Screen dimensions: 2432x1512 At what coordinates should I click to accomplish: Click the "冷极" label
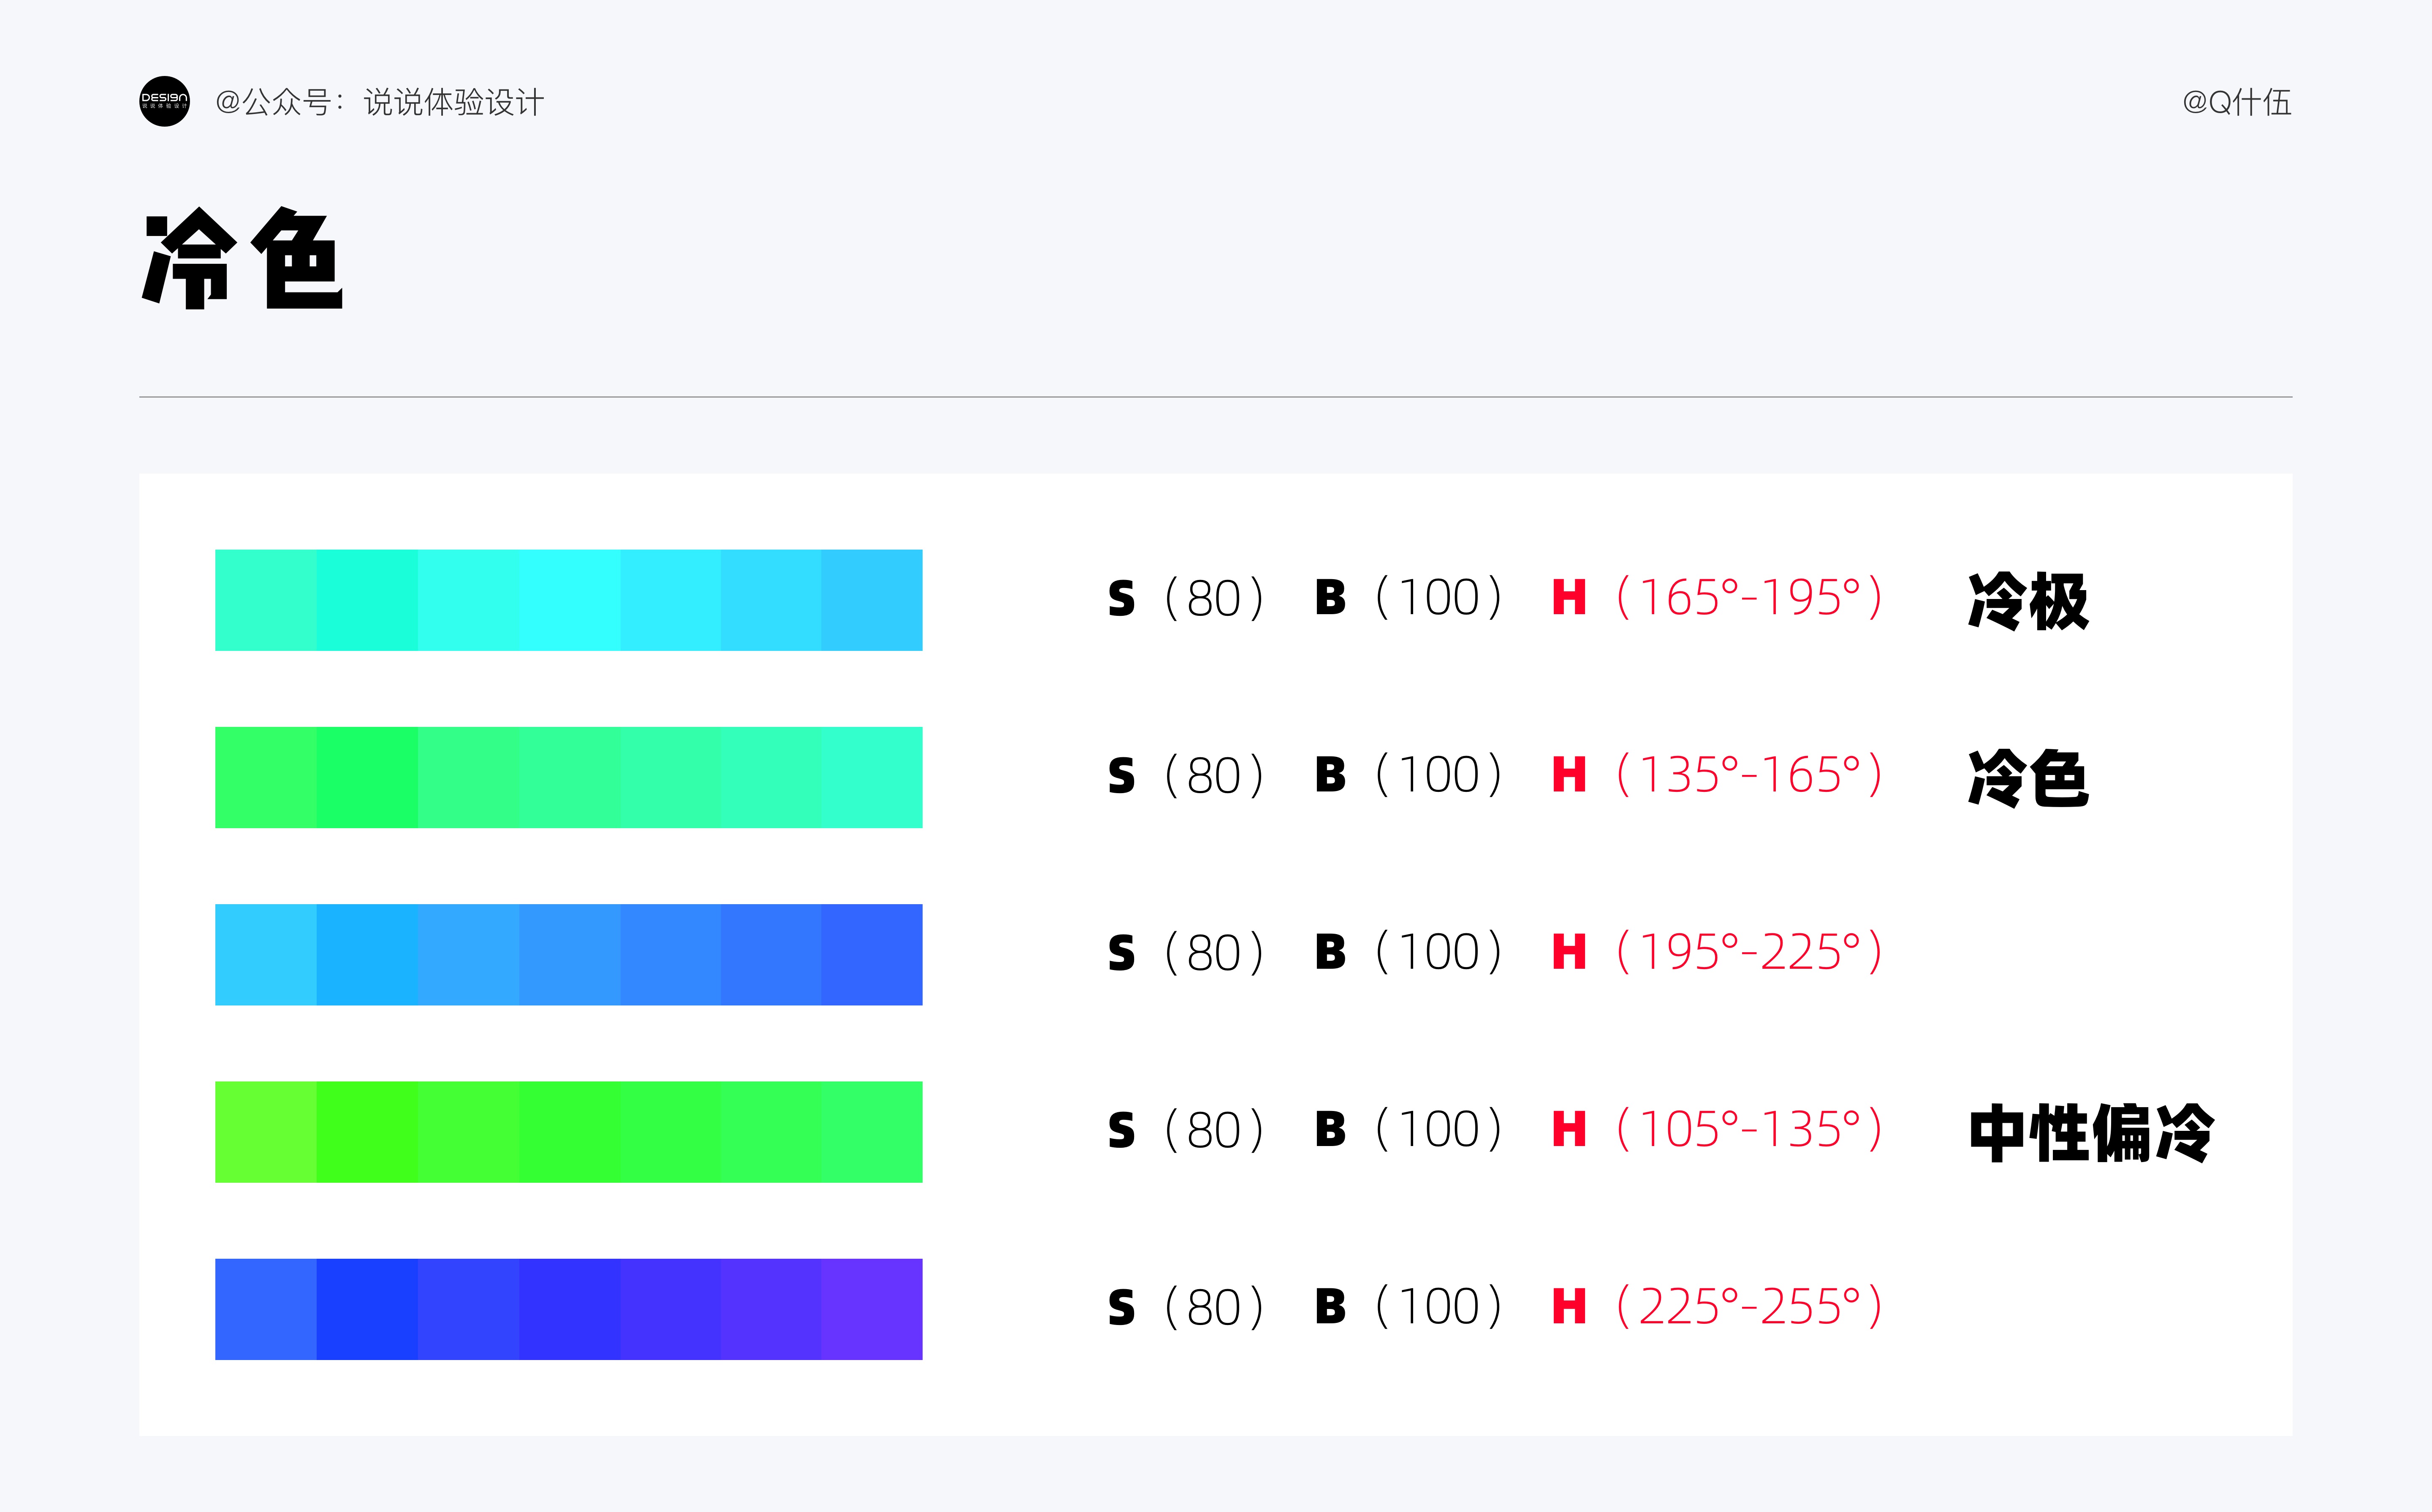(x=2028, y=601)
